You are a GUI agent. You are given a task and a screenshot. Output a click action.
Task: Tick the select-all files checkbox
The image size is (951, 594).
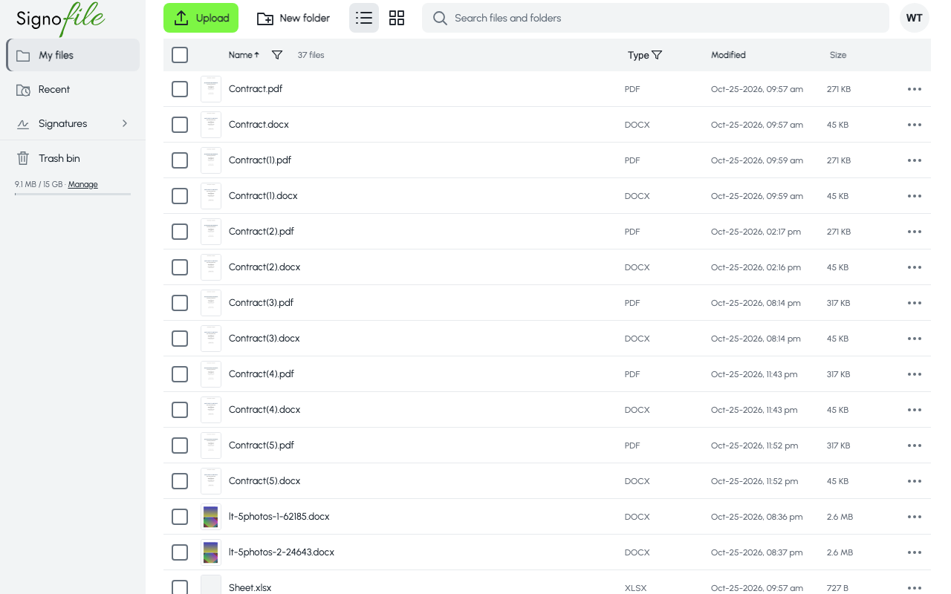[x=180, y=55]
